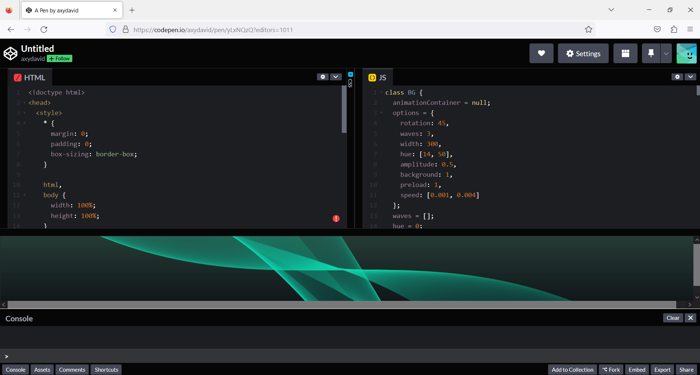This screenshot has height=375, width=700.
Task: Open the JS panel settings gear
Action: [677, 77]
